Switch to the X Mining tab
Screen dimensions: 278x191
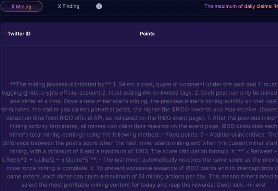[x=22, y=6]
